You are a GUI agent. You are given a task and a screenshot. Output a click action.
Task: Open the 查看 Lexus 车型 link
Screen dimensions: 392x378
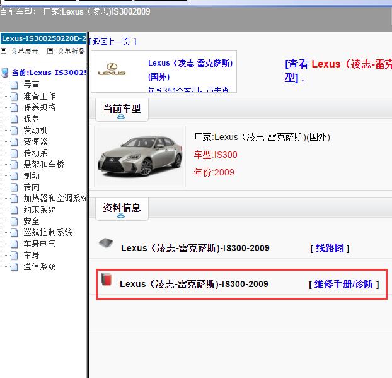click(x=338, y=71)
